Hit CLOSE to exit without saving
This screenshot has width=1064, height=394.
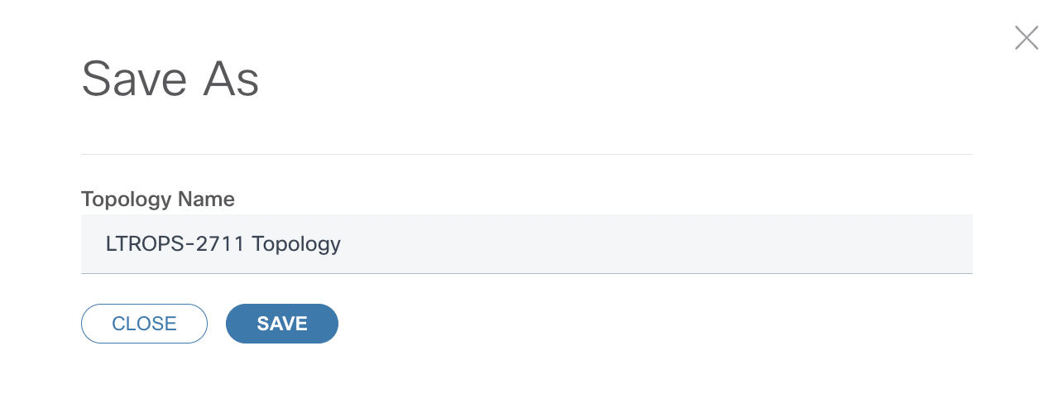(x=144, y=324)
